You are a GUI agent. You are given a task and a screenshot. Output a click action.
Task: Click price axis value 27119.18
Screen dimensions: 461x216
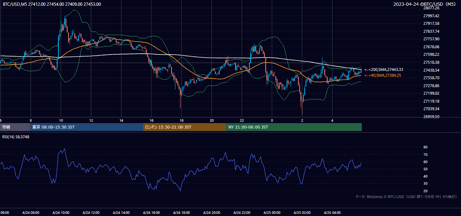point(431,101)
